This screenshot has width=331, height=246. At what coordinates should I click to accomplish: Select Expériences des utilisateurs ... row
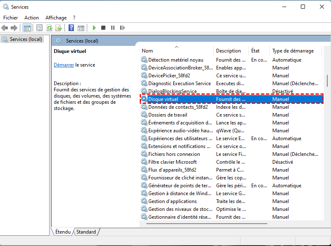231,139
